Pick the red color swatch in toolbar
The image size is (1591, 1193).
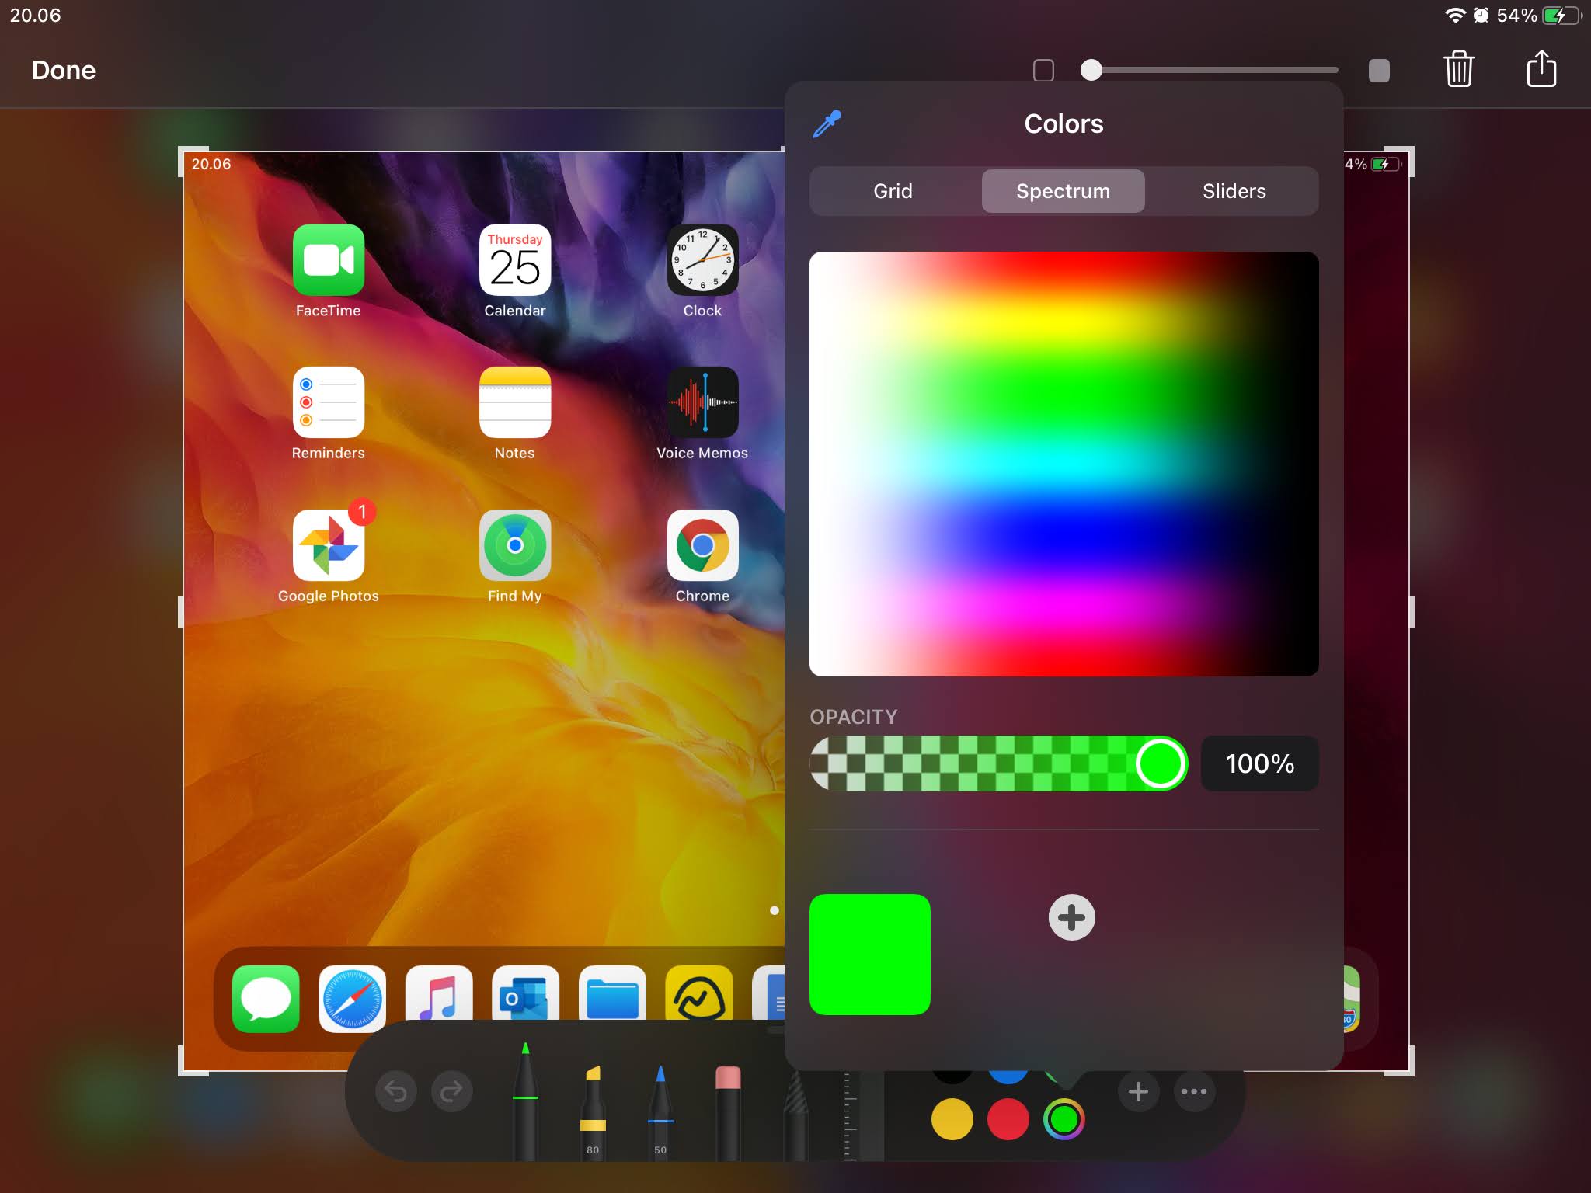point(1008,1119)
